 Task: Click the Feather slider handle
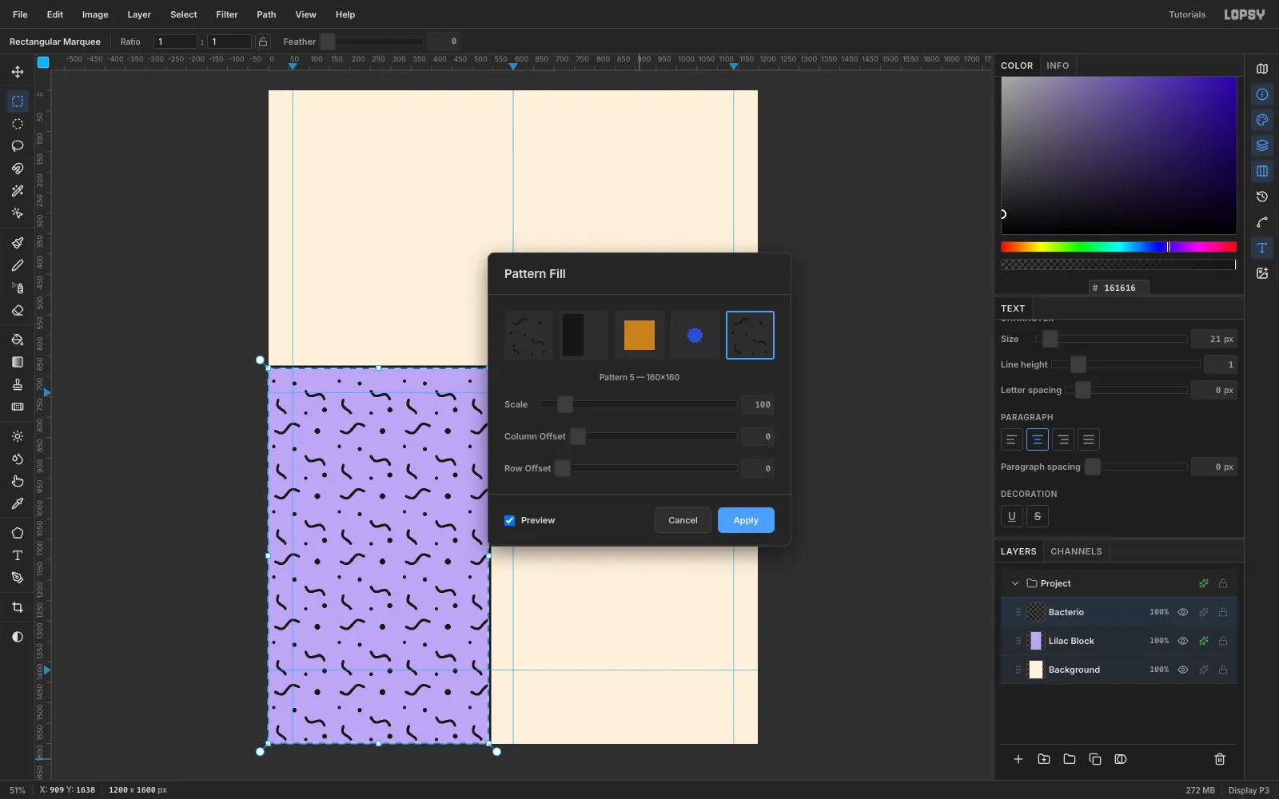328,42
